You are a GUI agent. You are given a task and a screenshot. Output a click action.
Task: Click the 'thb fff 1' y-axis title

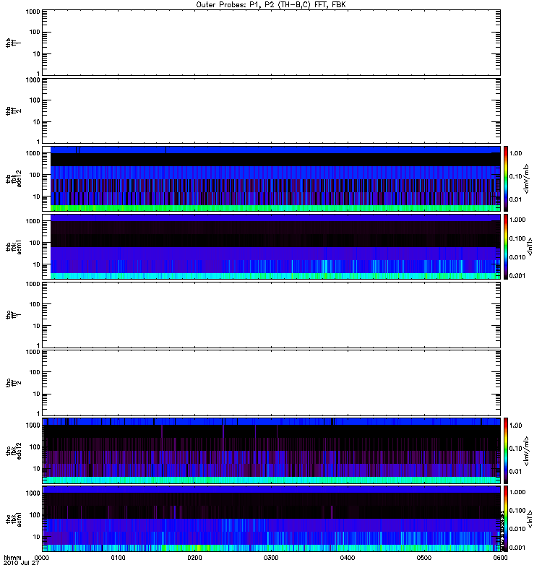pyautogui.click(x=13, y=43)
